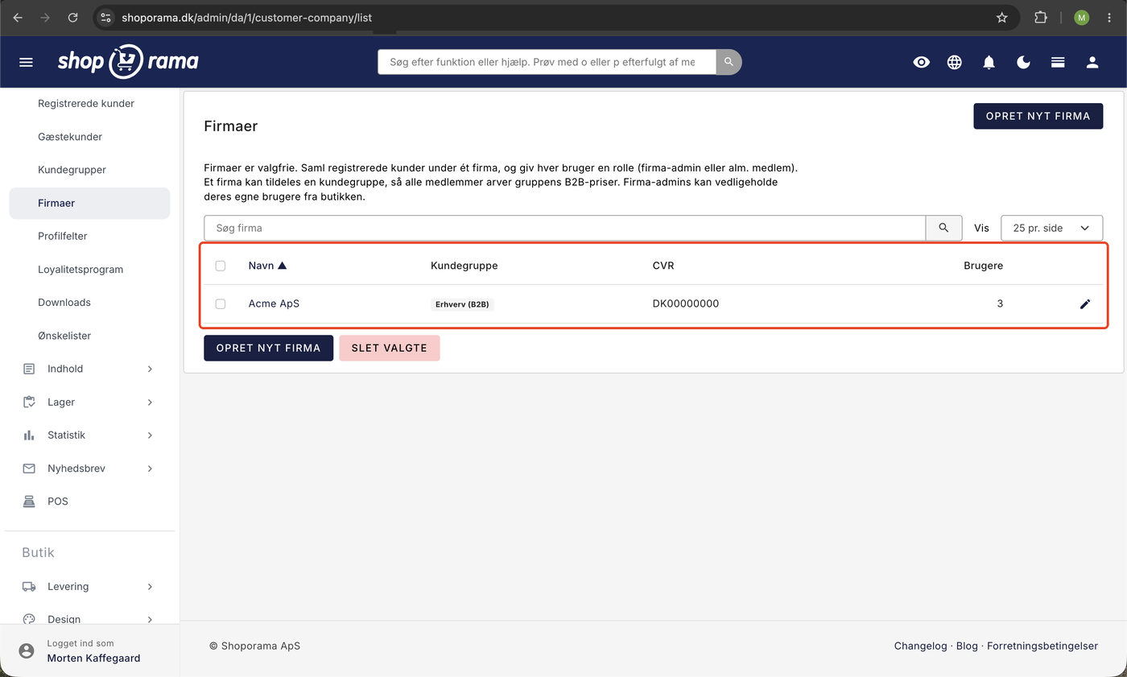The height and width of the screenshot is (677, 1127).
Task: Click the search icon next to Søg firma
Action: pos(943,228)
